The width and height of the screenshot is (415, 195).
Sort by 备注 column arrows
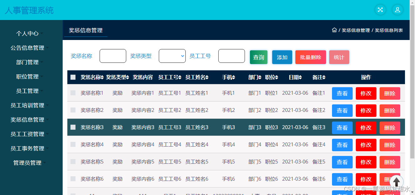tap(324, 77)
